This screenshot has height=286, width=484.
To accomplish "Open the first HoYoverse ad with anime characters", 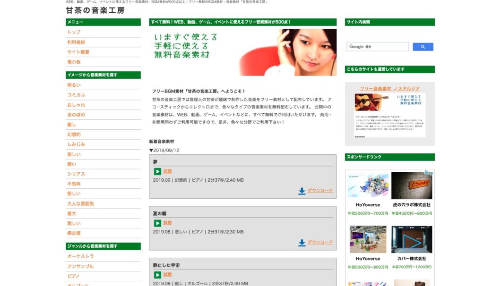I will [x=368, y=185].
